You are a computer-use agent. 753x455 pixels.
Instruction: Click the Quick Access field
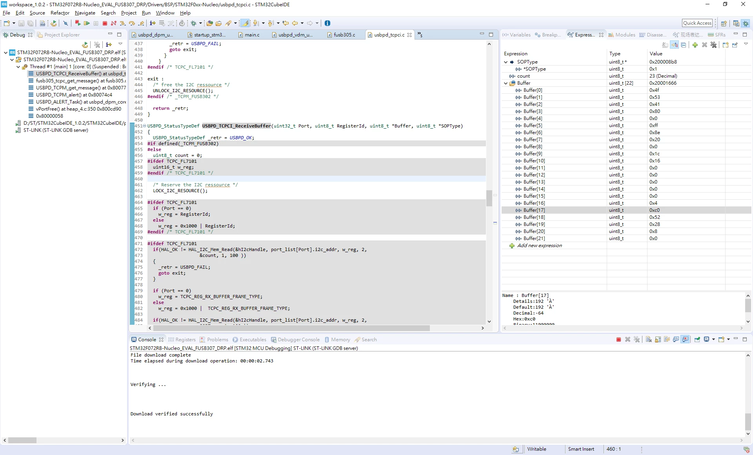pos(697,23)
